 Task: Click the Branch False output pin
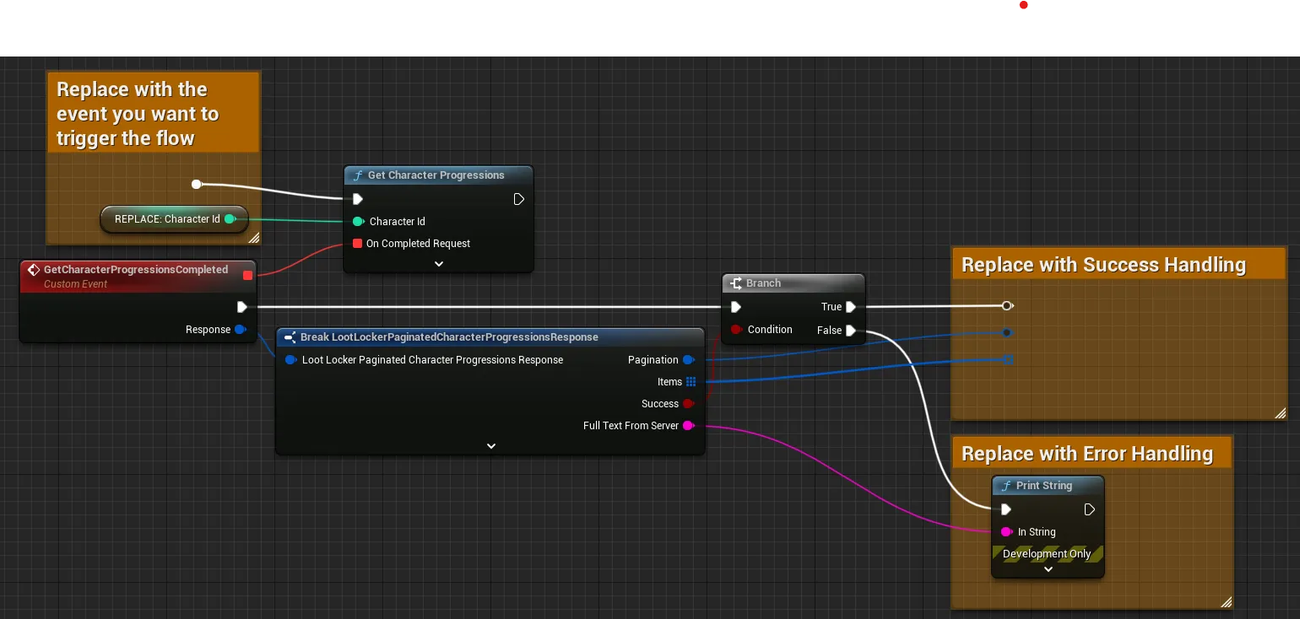pos(851,331)
